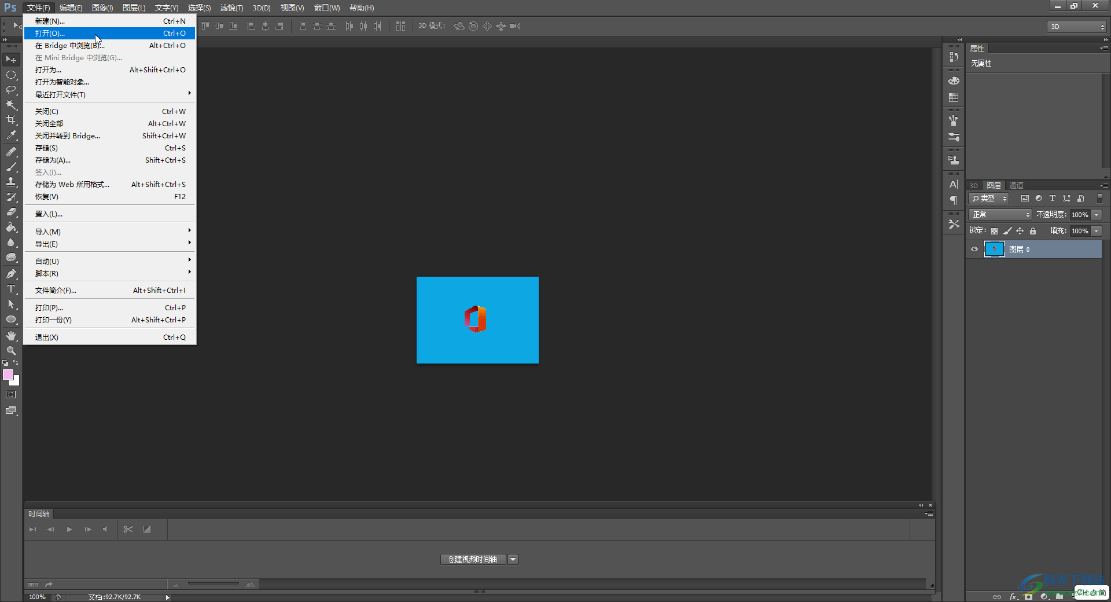Image resolution: width=1111 pixels, height=602 pixels.
Task: Switch to the 3D panel tab
Action: tap(974, 186)
